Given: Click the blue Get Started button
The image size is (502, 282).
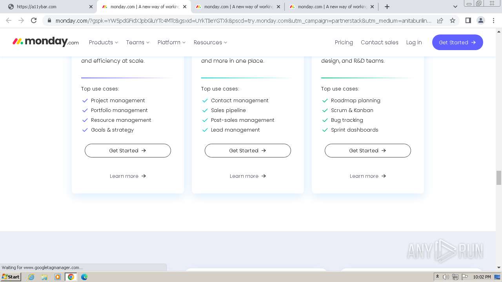Looking at the screenshot, I should tap(457, 42).
